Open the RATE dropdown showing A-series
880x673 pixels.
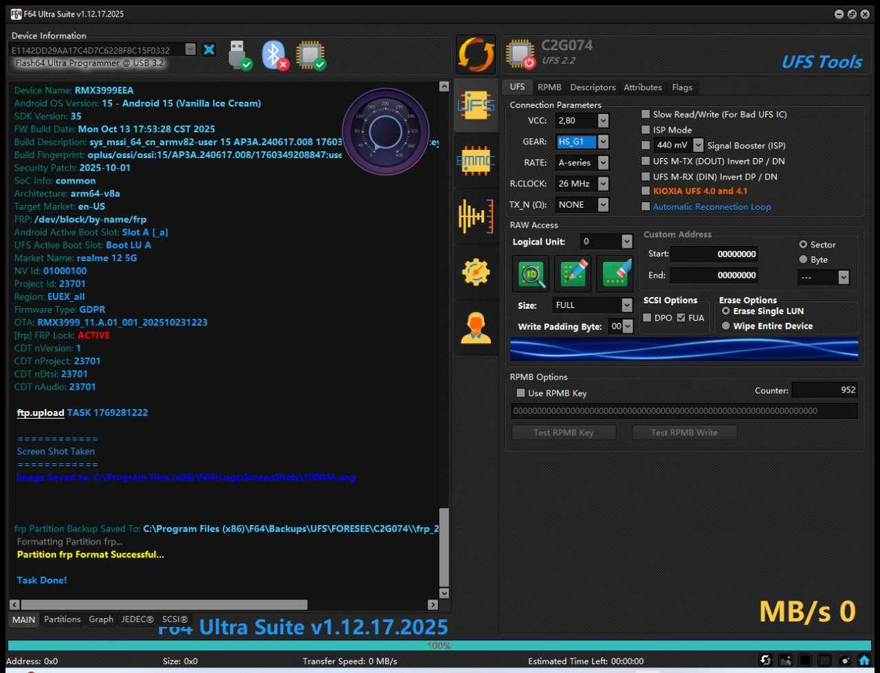coord(603,163)
